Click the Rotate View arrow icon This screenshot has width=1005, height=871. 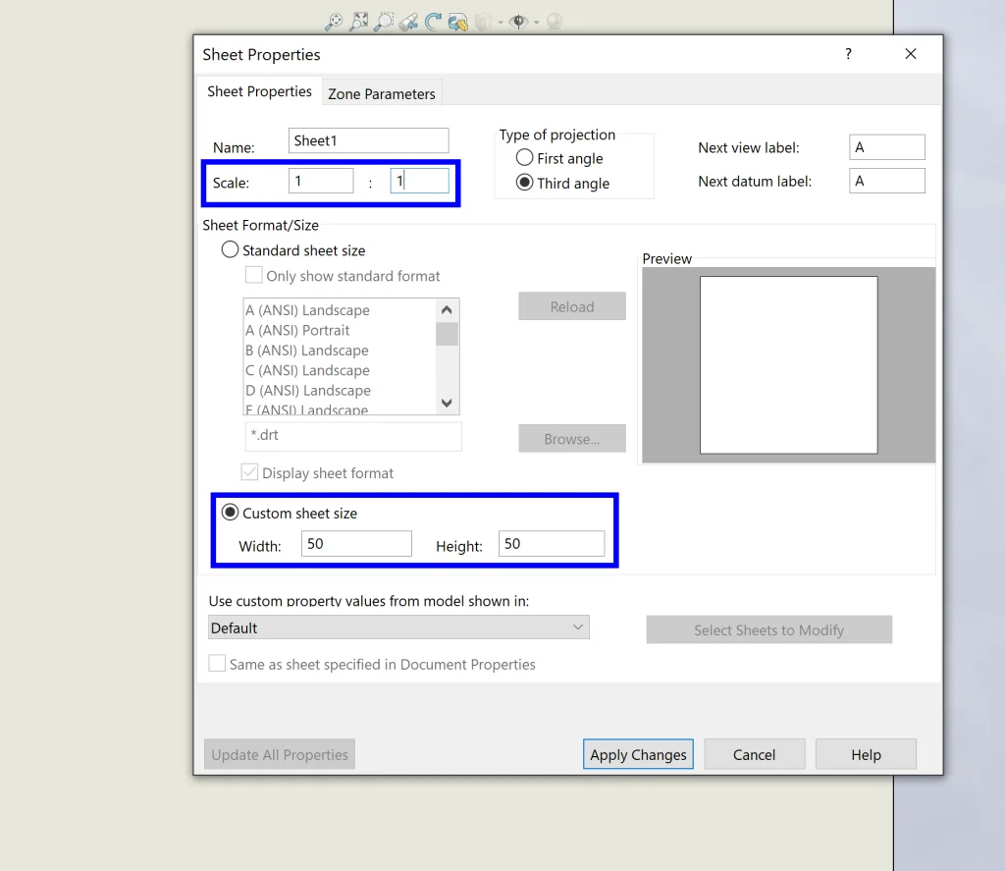click(433, 22)
